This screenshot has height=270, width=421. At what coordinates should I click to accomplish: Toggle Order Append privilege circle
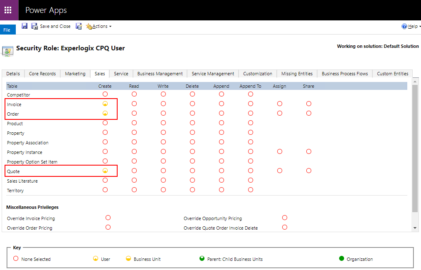point(222,113)
